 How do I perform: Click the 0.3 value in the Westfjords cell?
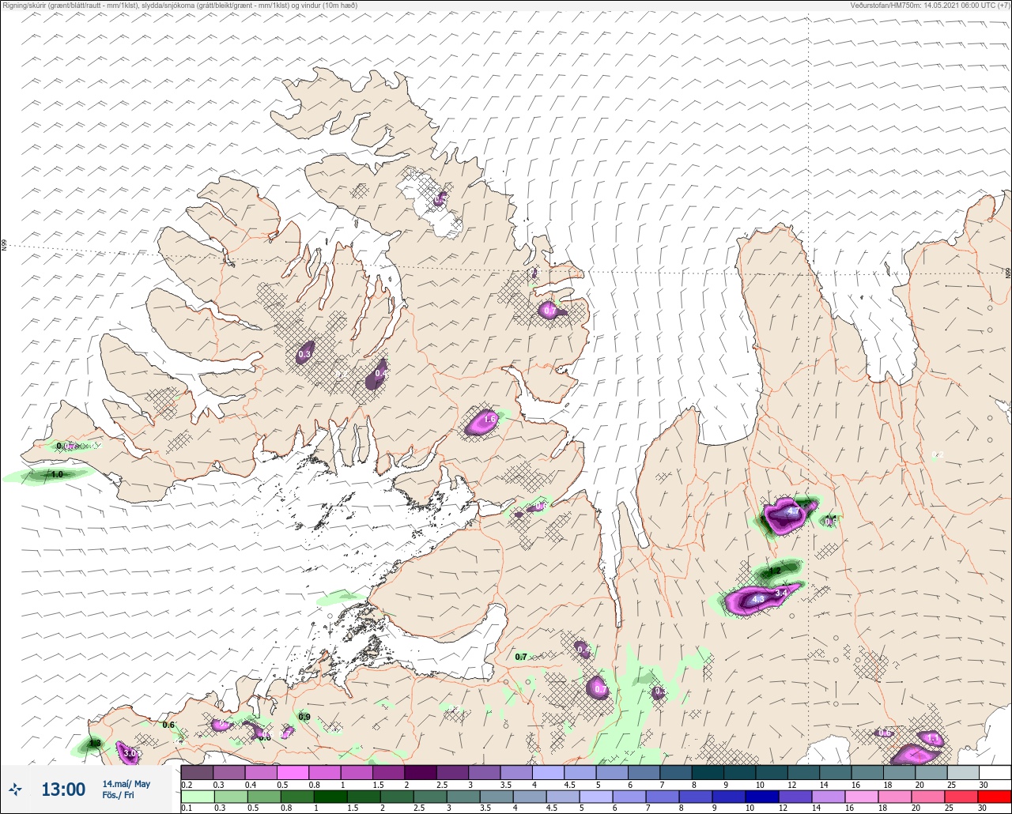point(304,355)
